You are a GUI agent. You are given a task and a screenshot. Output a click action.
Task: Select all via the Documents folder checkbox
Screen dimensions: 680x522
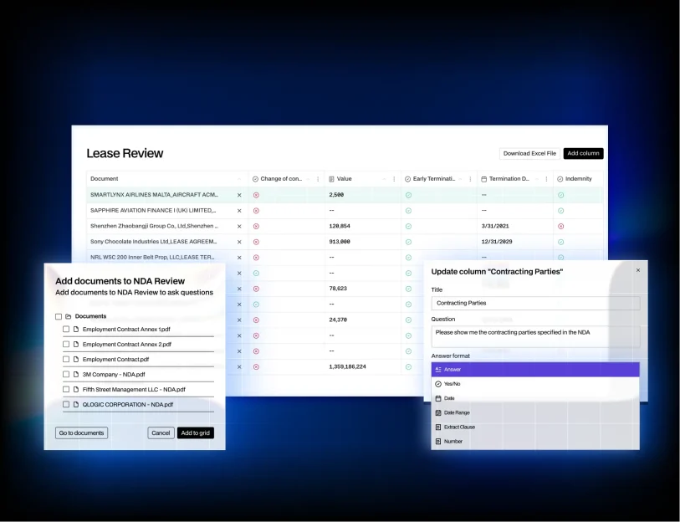pyautogui.click(x=59, y=316)
